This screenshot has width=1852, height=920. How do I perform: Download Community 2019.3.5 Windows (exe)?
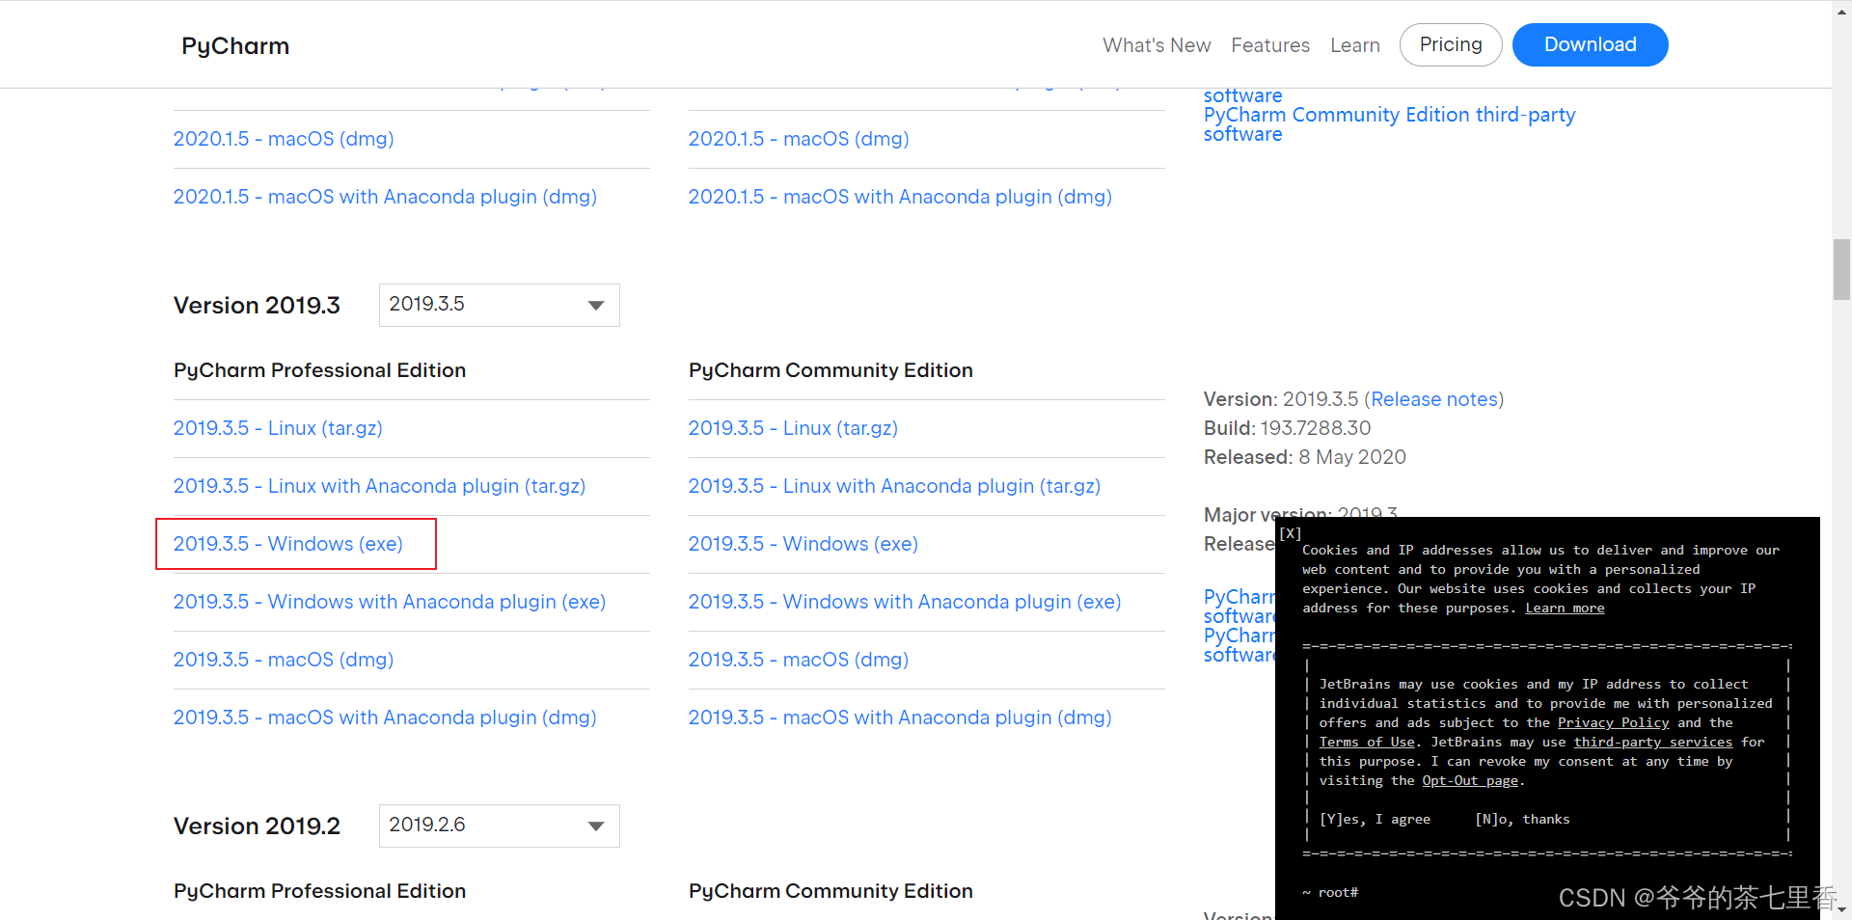(x=803, y=544)
